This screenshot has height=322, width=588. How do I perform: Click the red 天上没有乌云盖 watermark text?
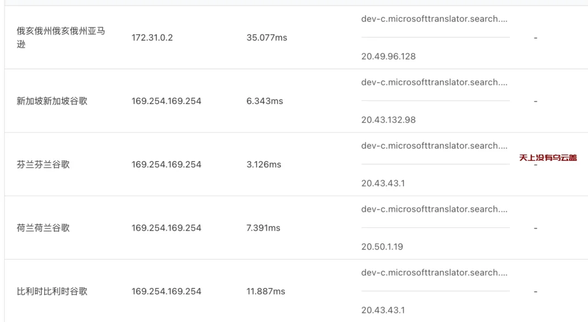(x=548, y=157)
